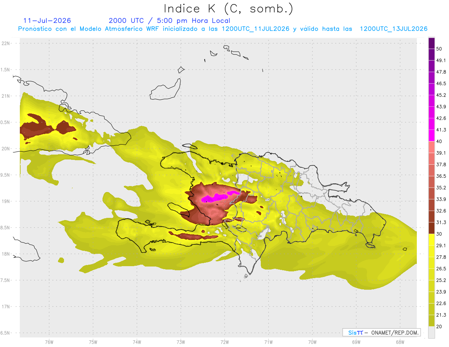Click the "40" colorbar label
449x347 pixels.
(x=439, y=141)
